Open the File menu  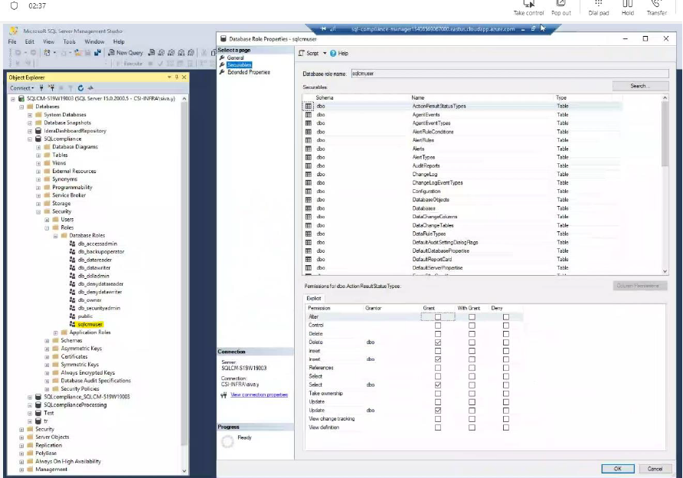(12, 42)
